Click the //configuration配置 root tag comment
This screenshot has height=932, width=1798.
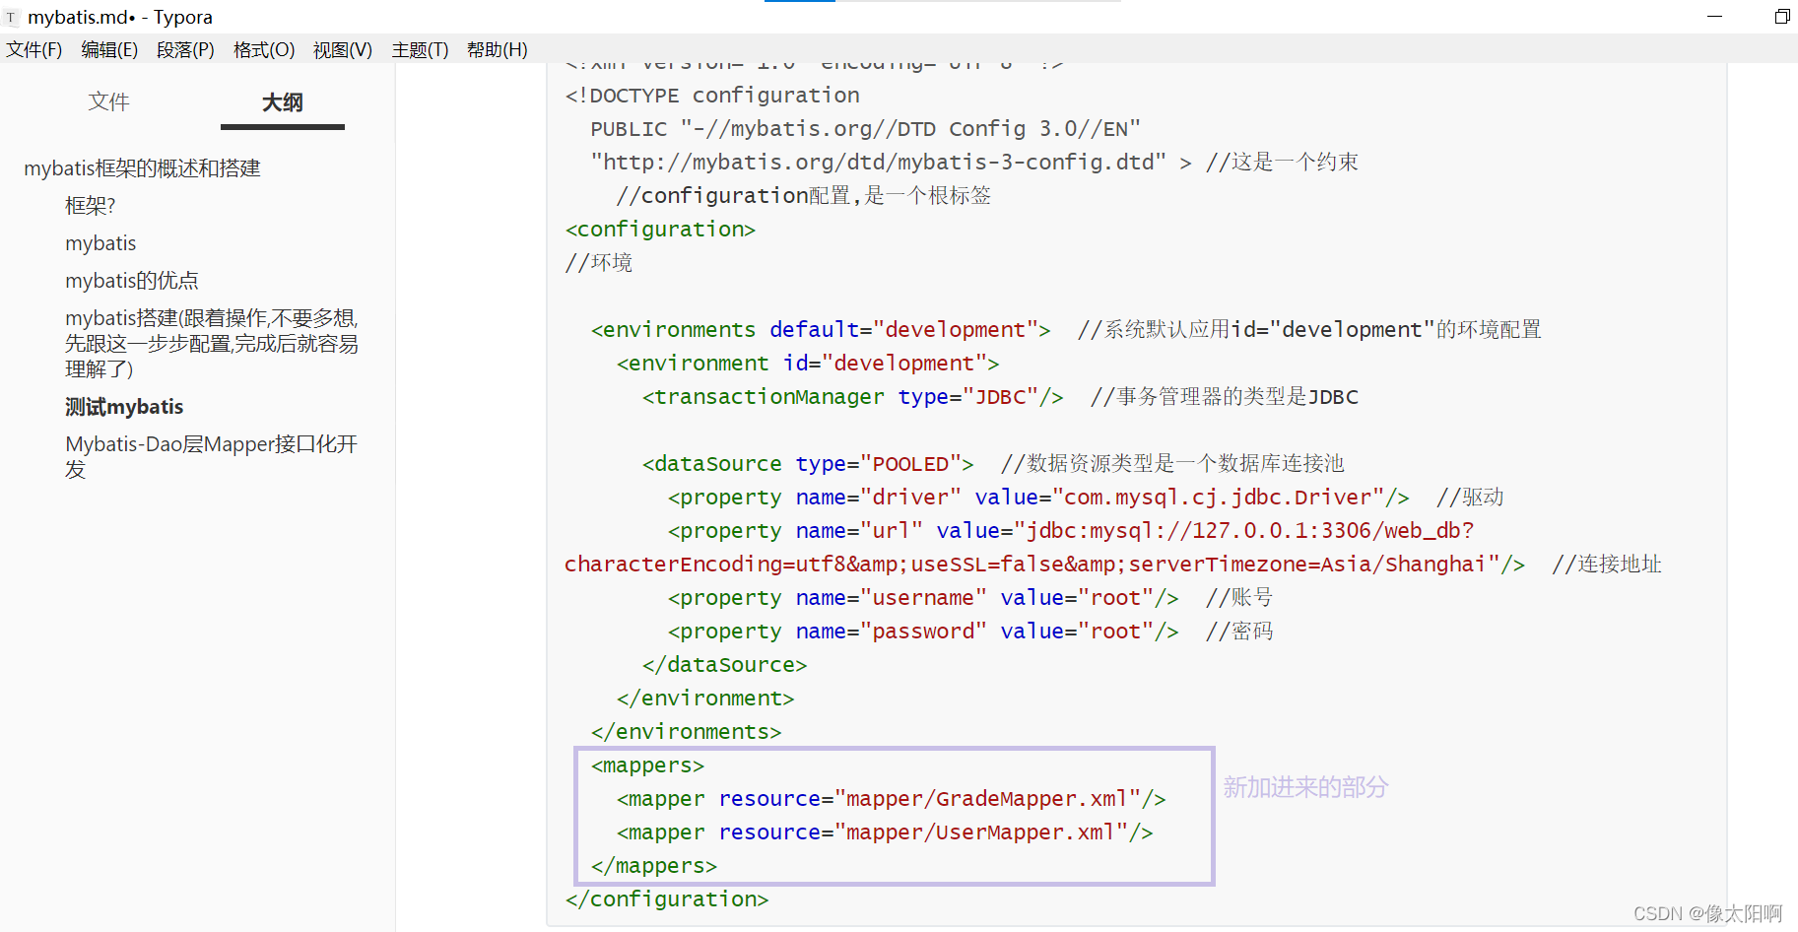pos(804,196)
